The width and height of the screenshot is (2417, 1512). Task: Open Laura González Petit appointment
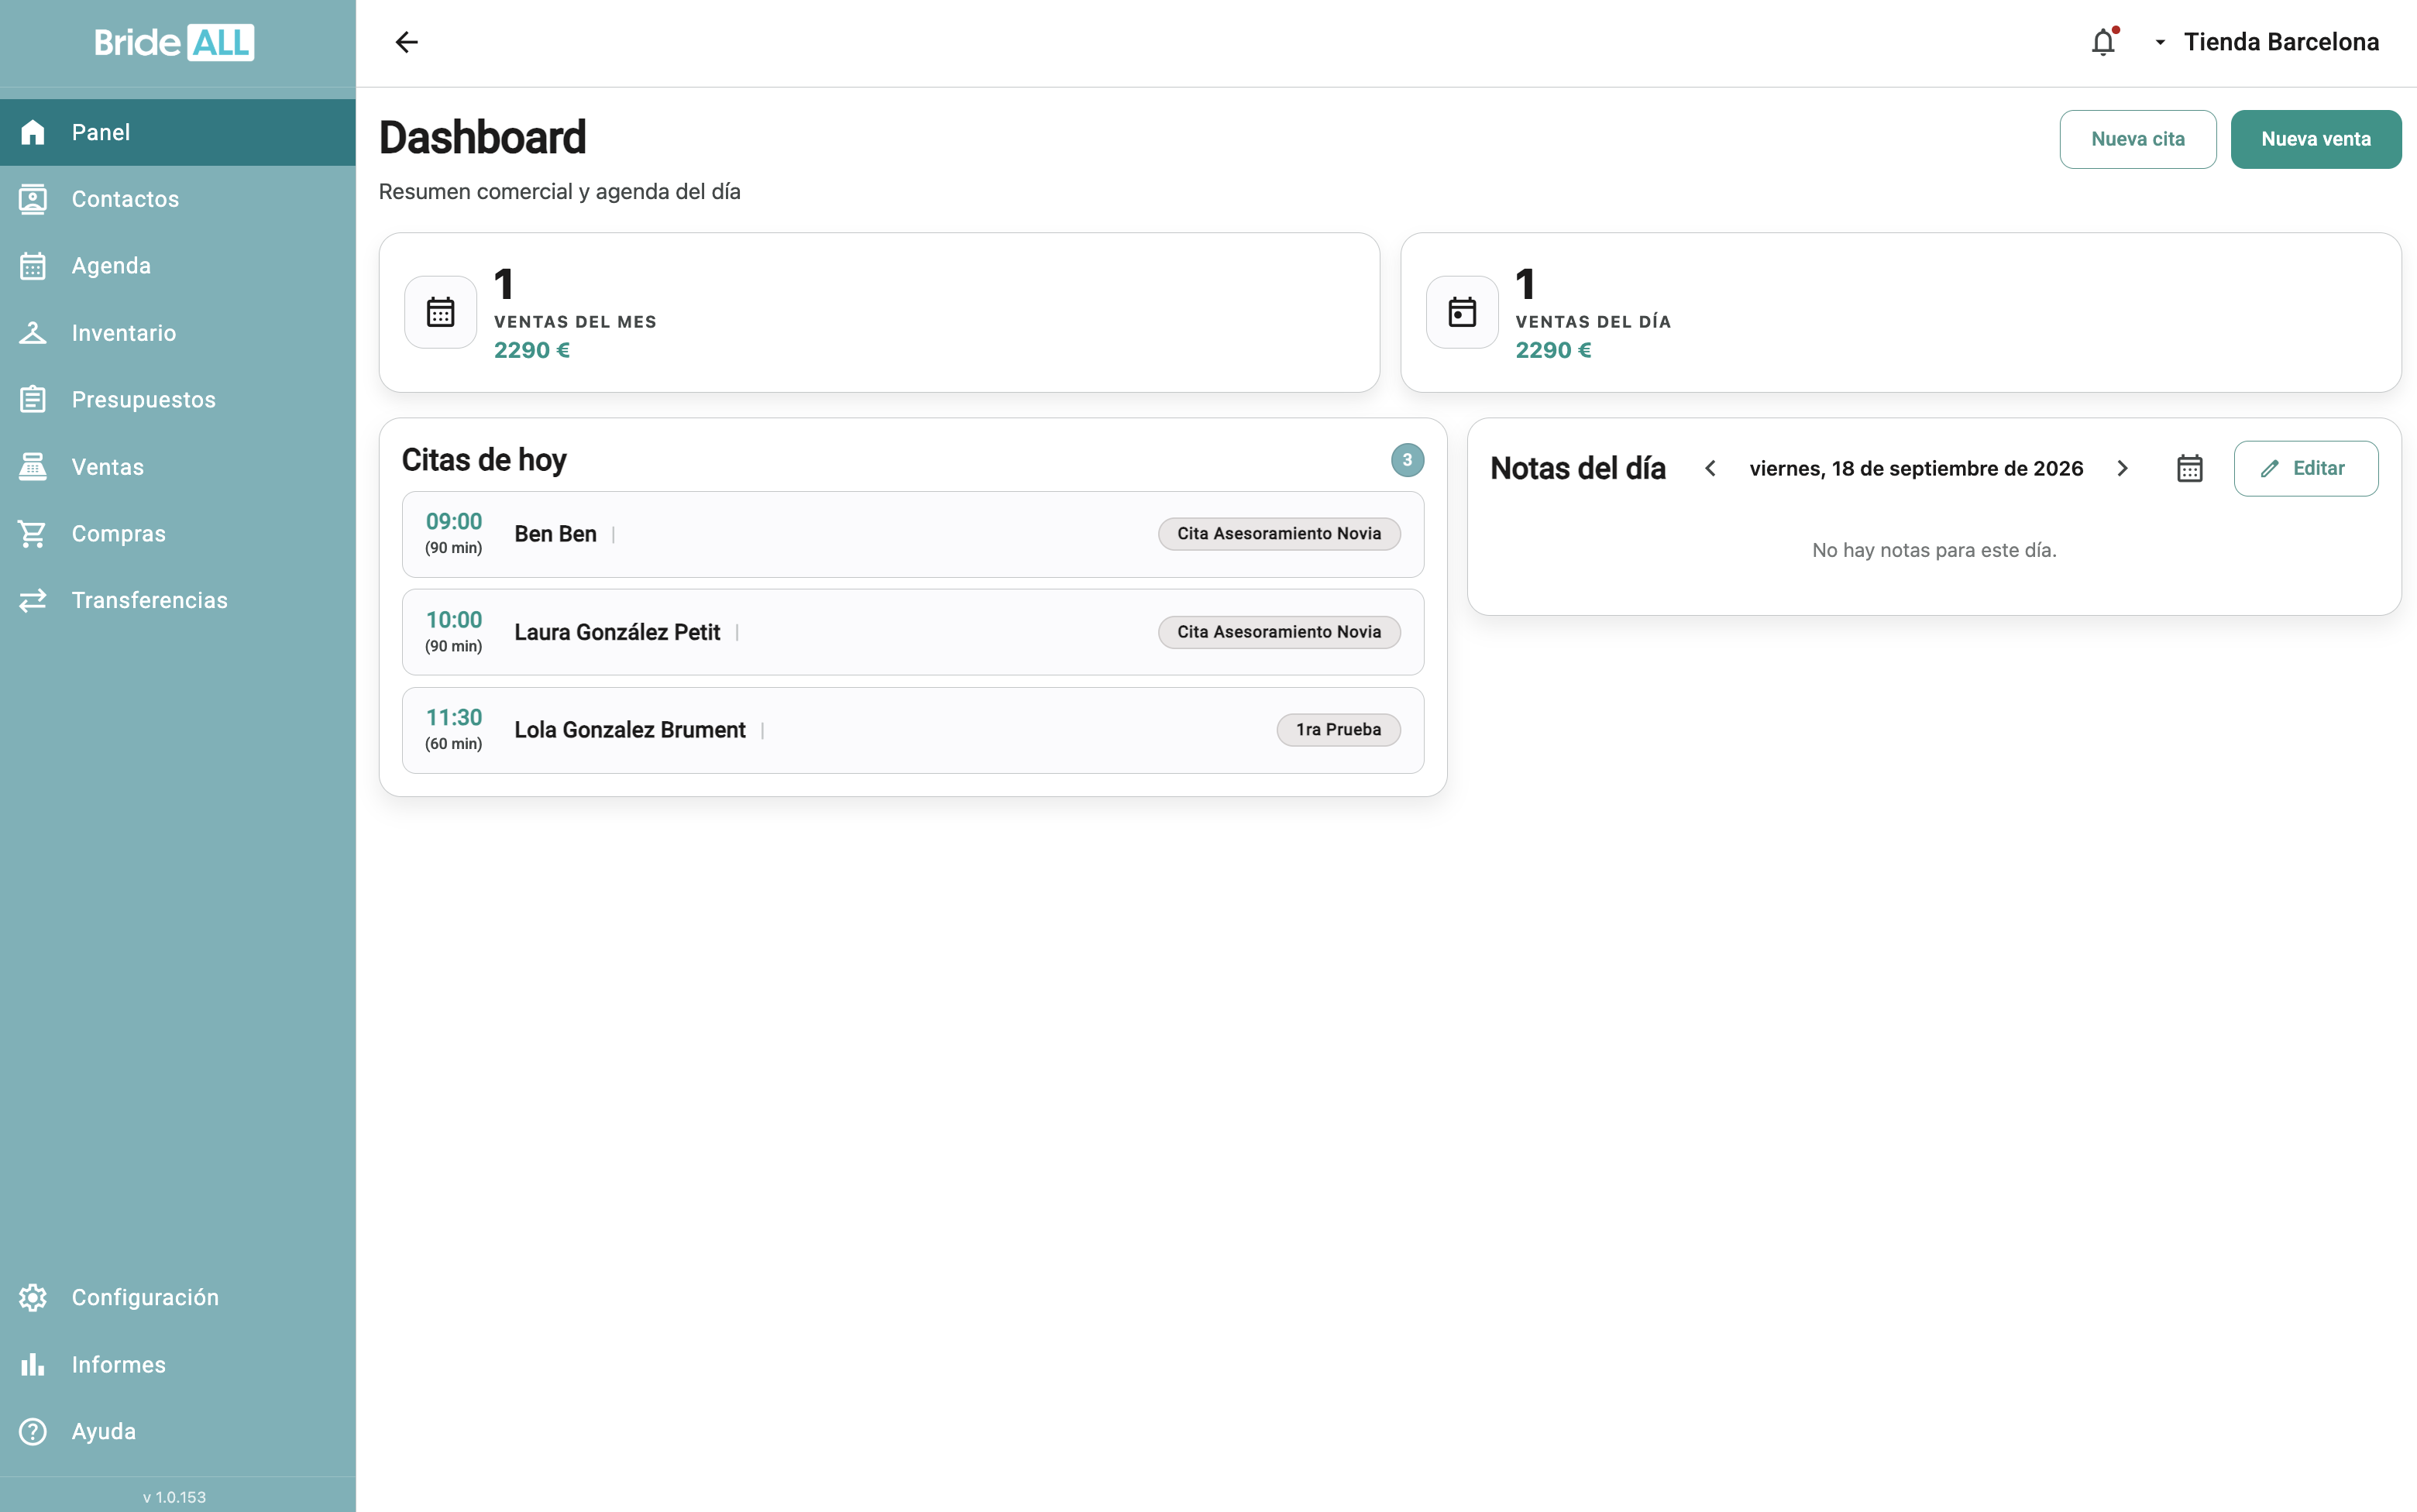pyautogui.click(x=912, y=632)
